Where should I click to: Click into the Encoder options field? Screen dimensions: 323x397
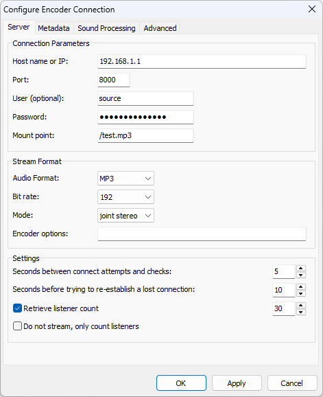[x=202, y=234]
